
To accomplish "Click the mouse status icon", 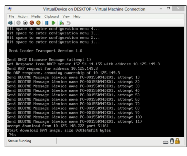I will click(x=172, y=141).
